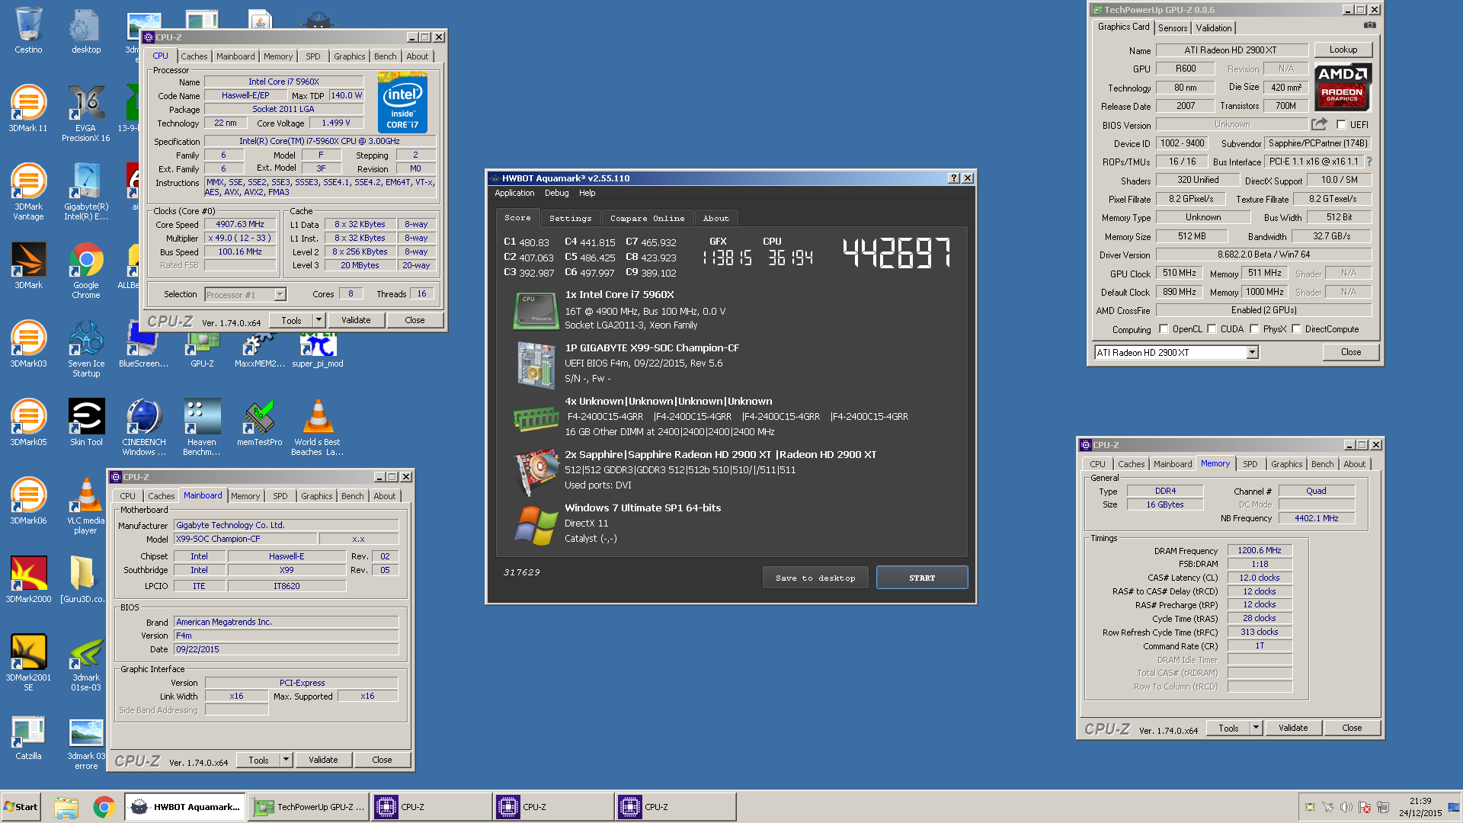1463x823 pixels.
Task: Switch to SPD tab in CPU-Z Memory window
Action: (1250, 464)
